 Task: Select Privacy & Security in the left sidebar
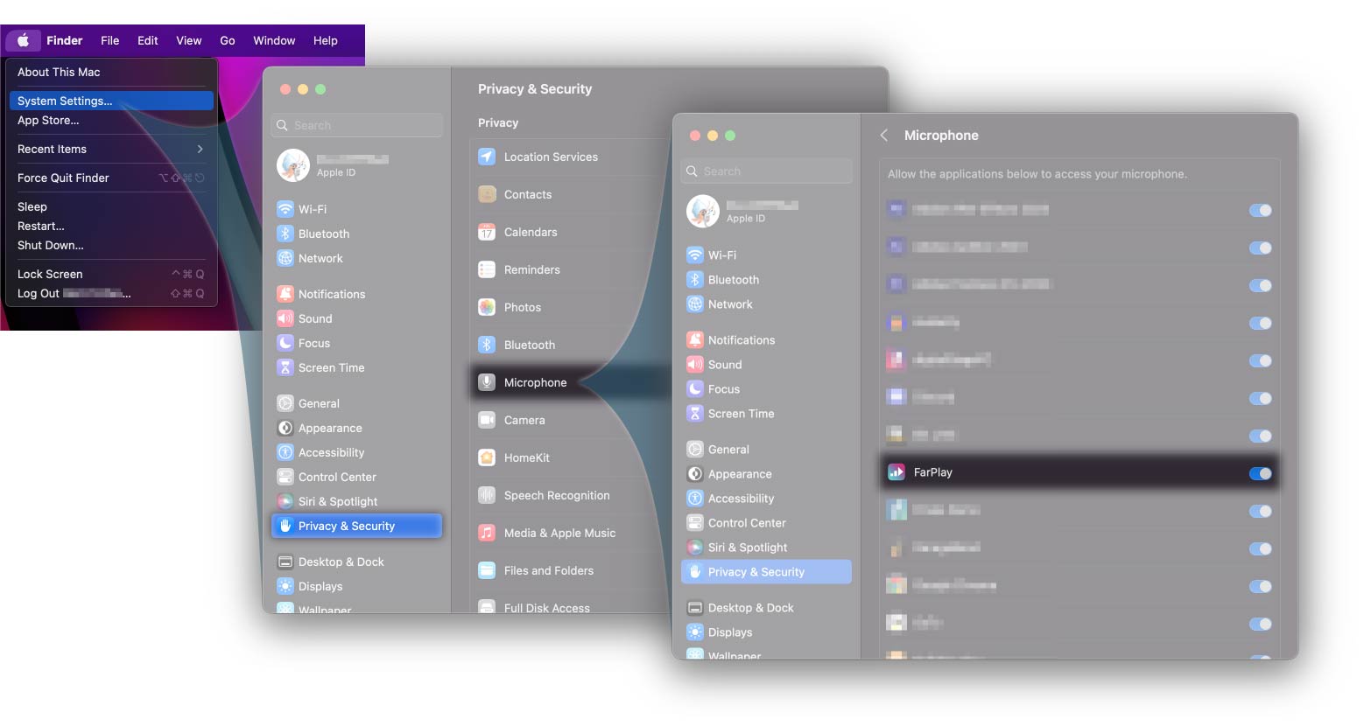click(x=347, y=527)
